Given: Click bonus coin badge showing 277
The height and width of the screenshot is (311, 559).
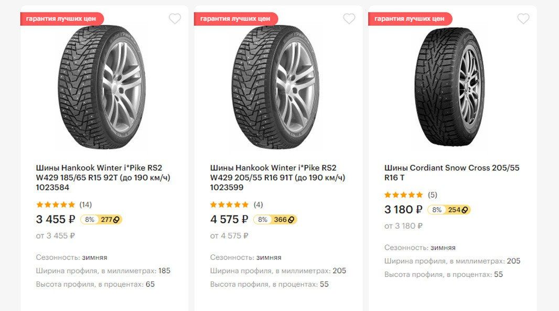Looking at the screenshot, I should 110,220.
